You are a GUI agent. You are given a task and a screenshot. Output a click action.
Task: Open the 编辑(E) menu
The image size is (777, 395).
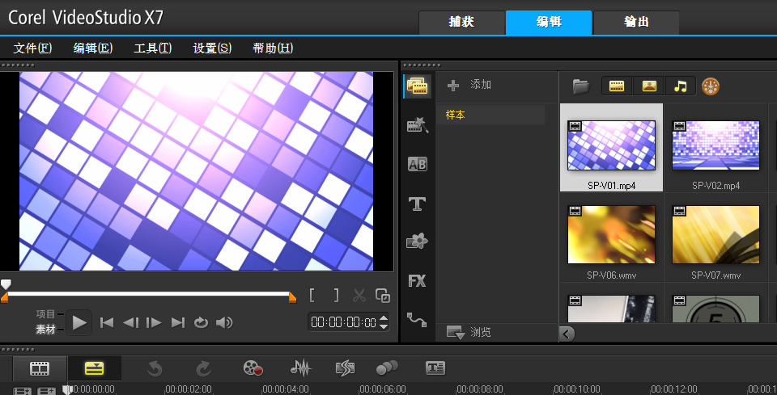(x=93, y=48)
